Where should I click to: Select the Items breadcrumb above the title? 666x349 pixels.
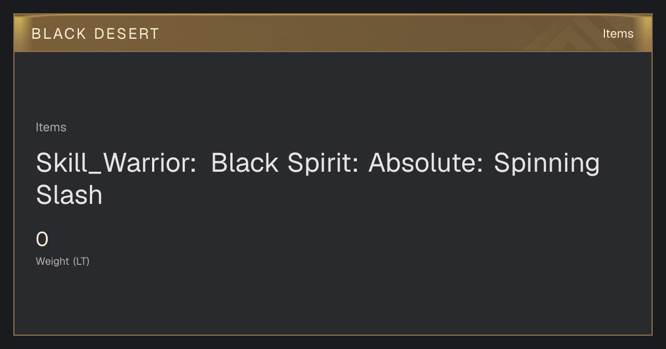(x=51, y=127)
